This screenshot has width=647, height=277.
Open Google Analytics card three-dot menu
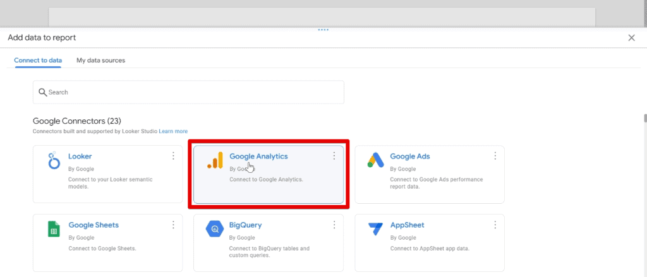(334, 156)
